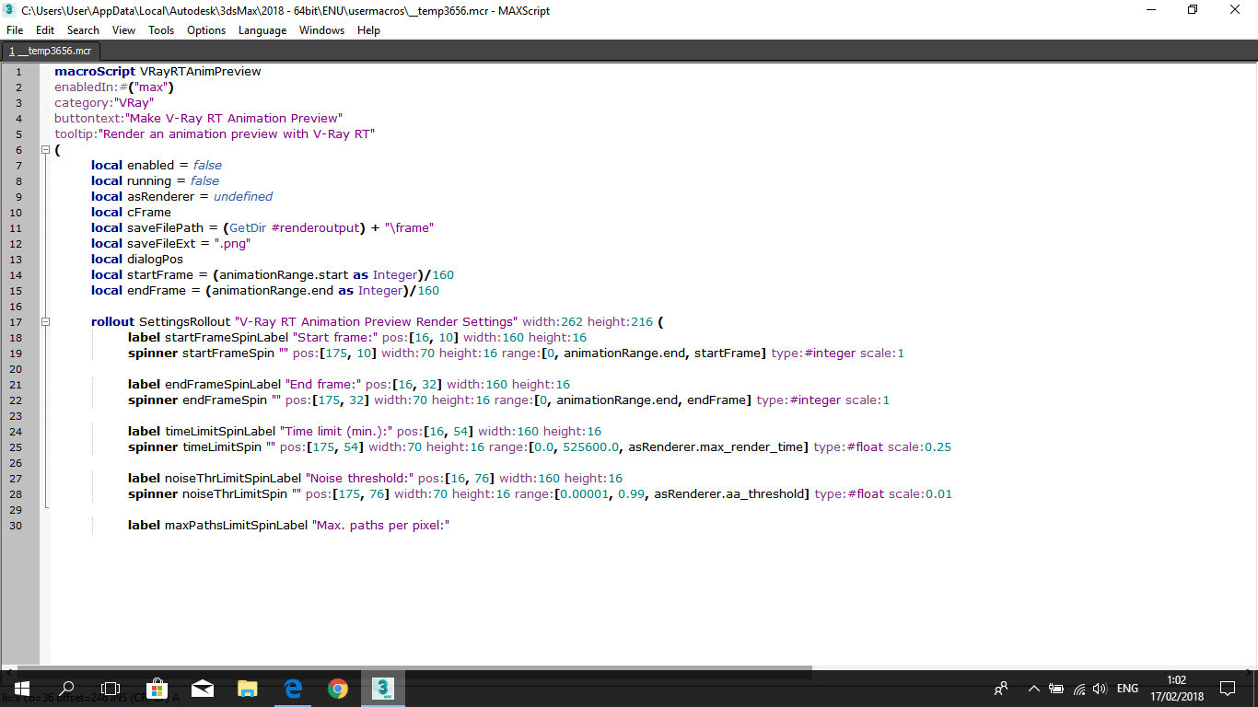Launch Google Chrome from taskbar
Viewport: 1258px width, 707px height.
(x=338, y=688)
